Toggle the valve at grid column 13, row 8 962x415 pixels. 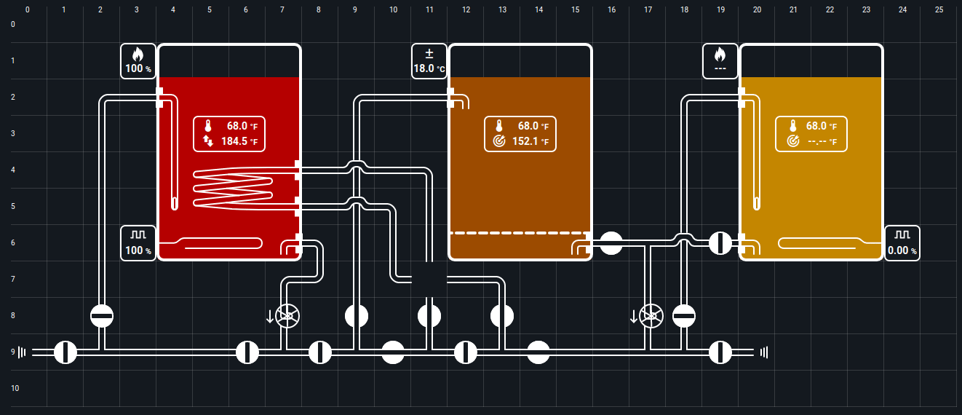point(502,316)
